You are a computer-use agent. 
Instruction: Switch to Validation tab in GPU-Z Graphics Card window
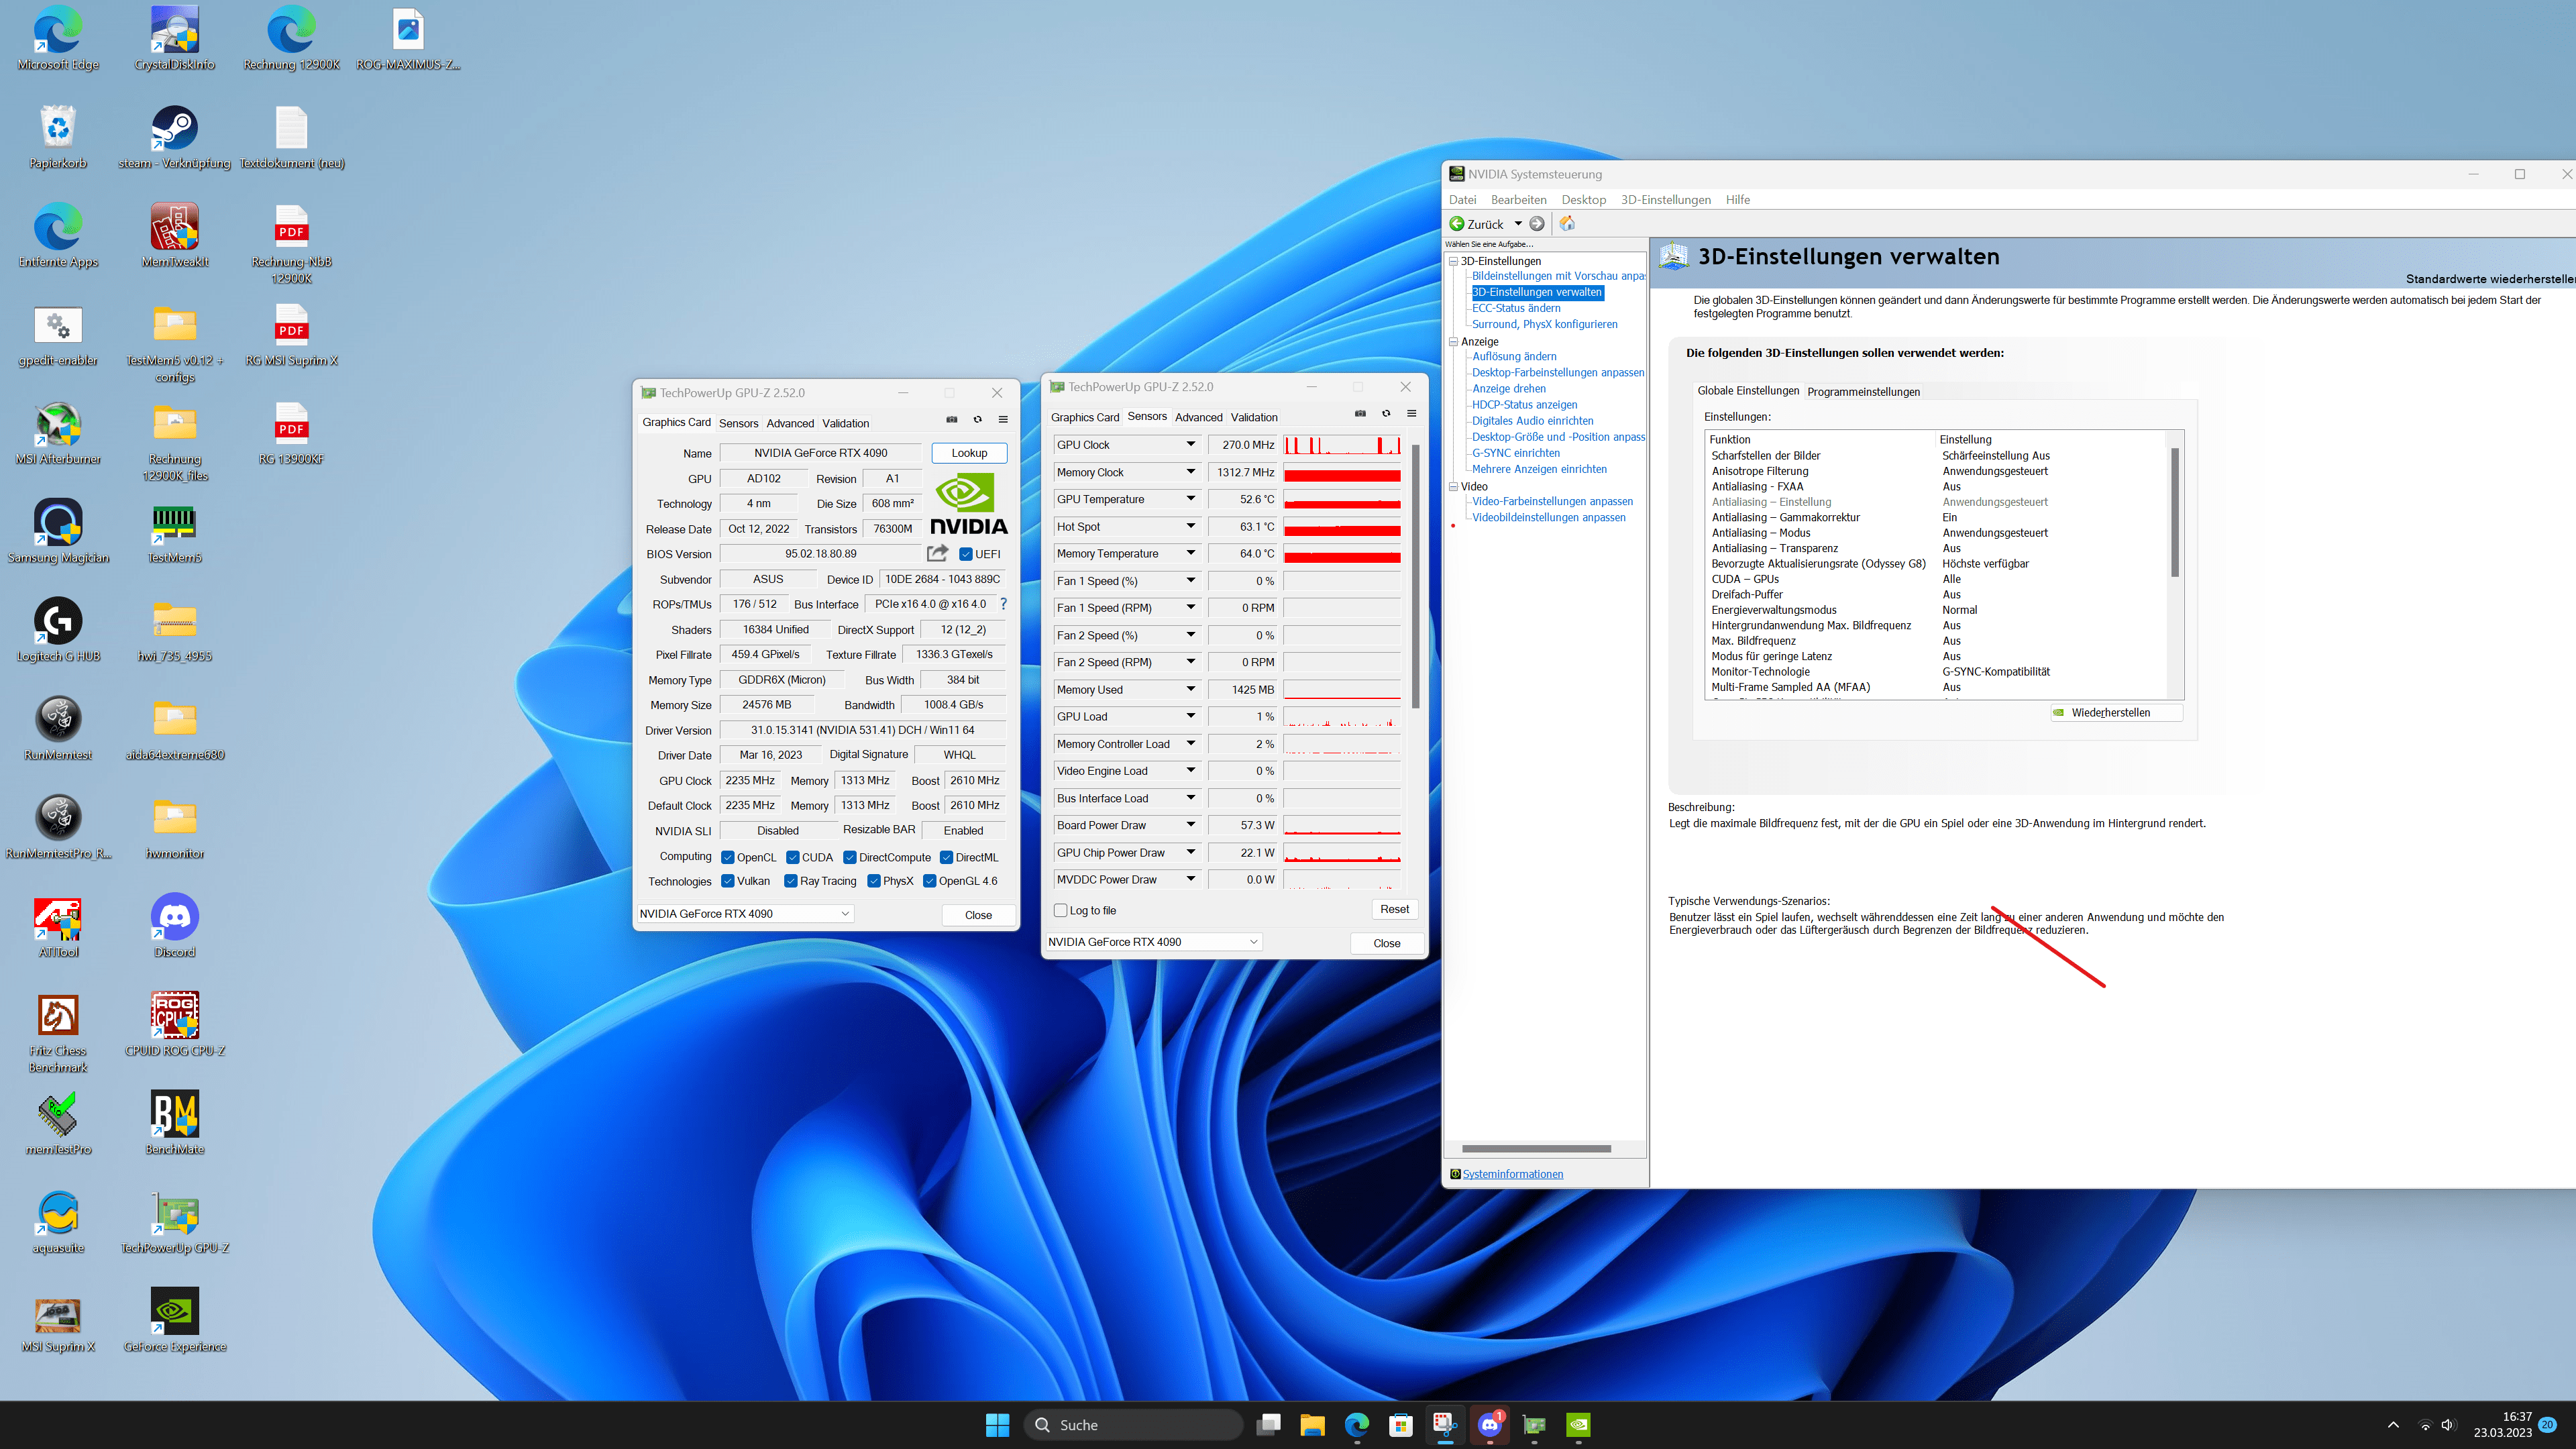[x=845, y=423]
